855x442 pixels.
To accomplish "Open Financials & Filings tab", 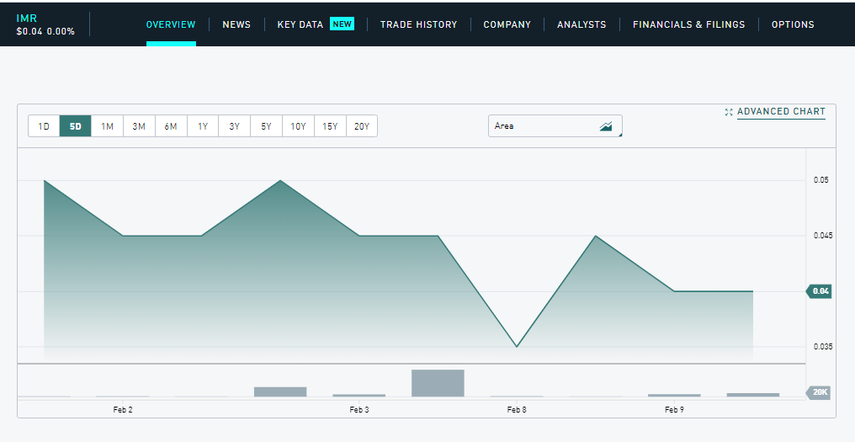I will [x=688, y=24].
